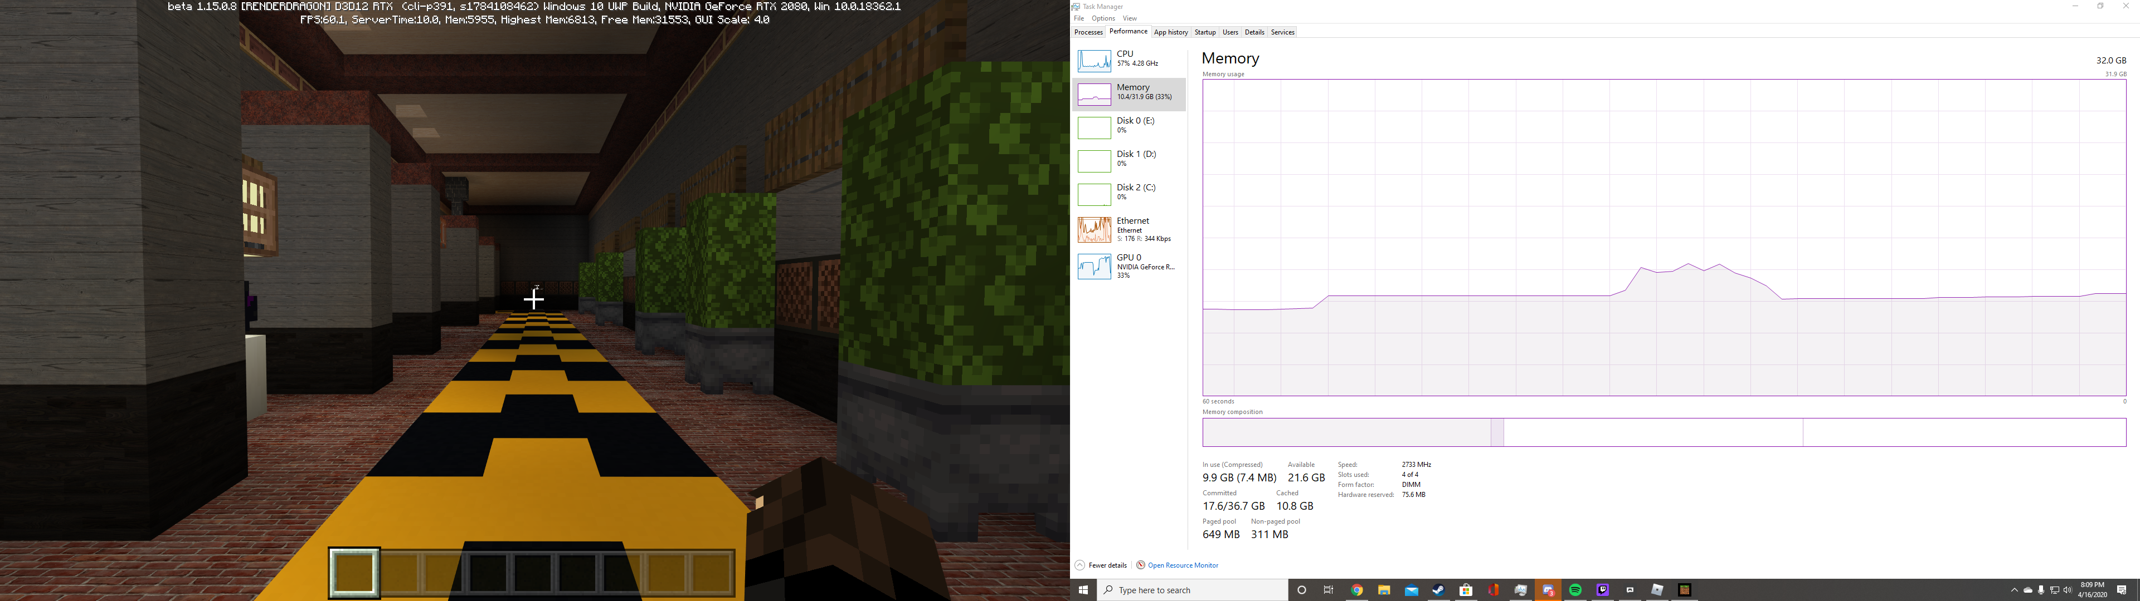Launch Steam from the taskbar

point(1438,590)
